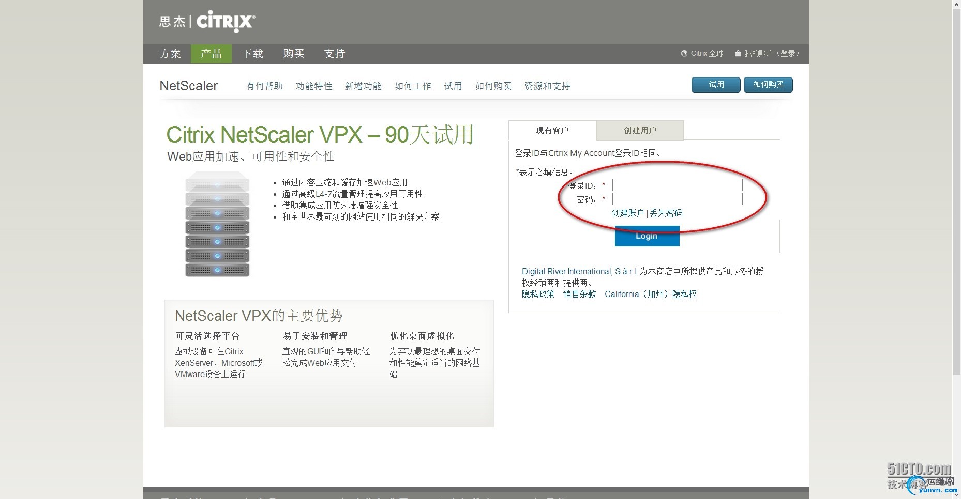Click the blue 如何购买 button
Image resolution: width=961 pixels, height=499 pixels.
768,85
